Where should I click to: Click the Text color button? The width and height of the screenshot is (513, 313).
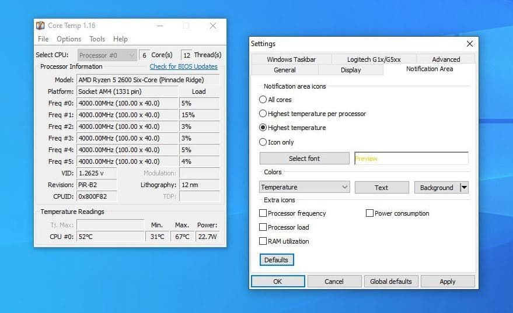coord(381,187)
